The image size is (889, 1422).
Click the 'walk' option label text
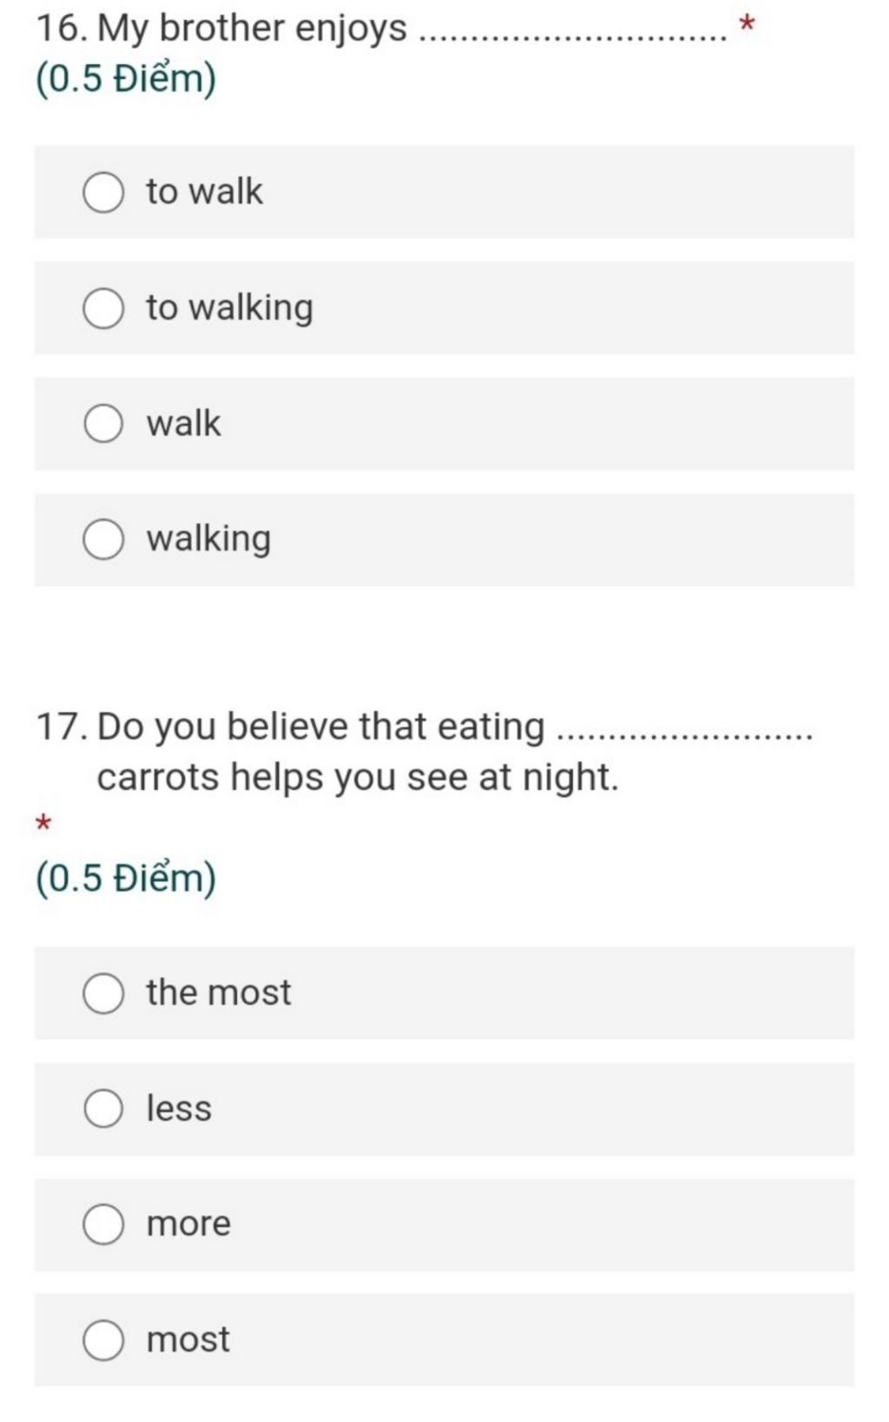pos(183,424)
